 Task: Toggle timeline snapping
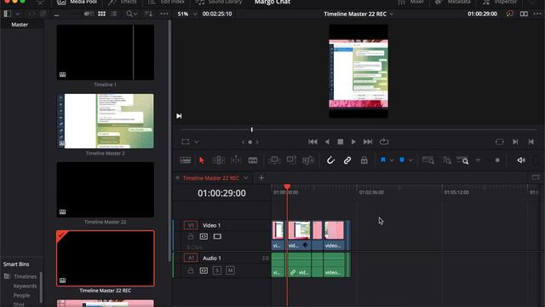coord(330,160)
